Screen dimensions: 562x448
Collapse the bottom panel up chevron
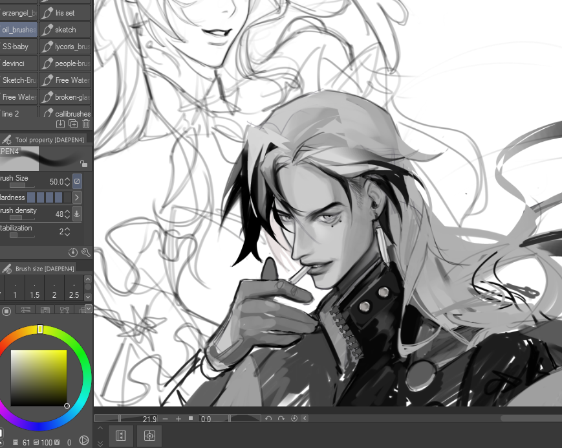pos(100,428)
